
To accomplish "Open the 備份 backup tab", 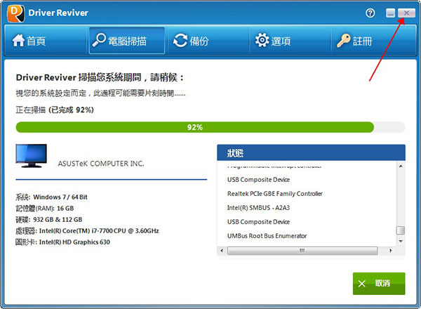I will (x=208, y=41).
